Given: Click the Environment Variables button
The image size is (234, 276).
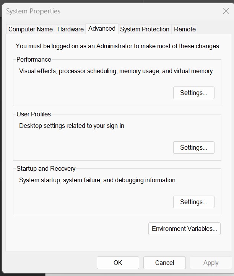Looking at the screenshot, I should point(184,229).
